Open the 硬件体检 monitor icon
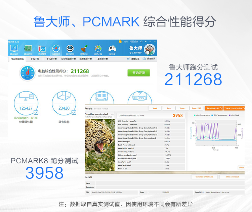252x212 pixels. click(14, 48)
